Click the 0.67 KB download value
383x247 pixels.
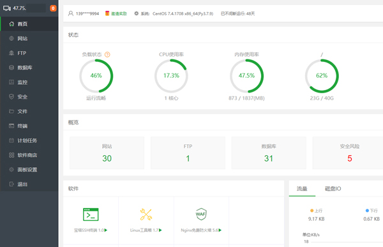pyautogui.click(x=372, y=219)
